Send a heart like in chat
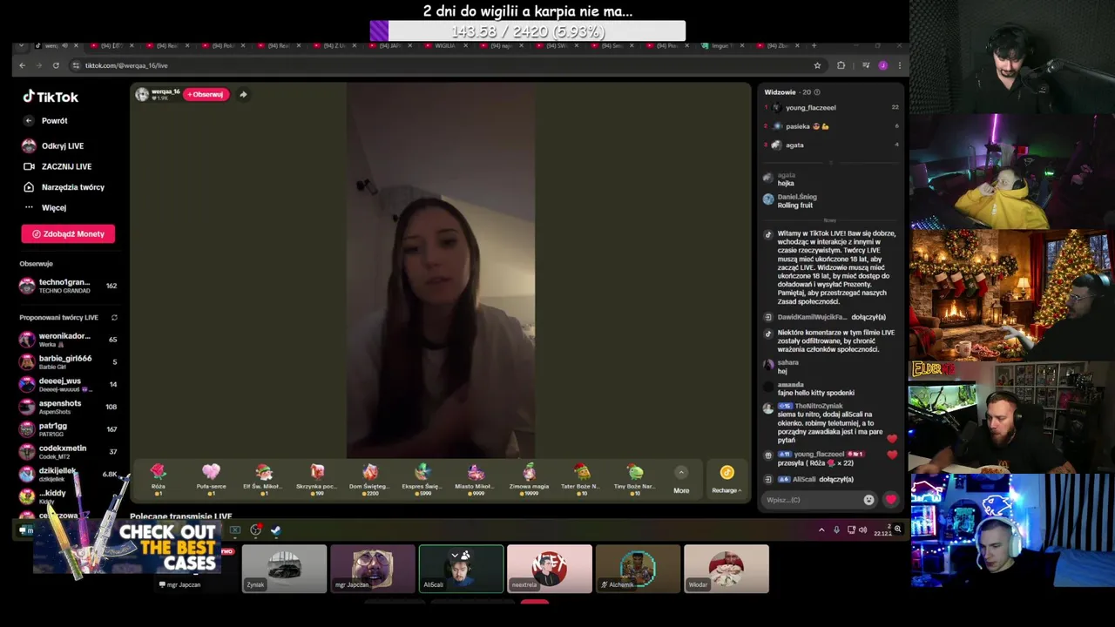The height and width of the screenshot is (627, 1115). point(890,500)
